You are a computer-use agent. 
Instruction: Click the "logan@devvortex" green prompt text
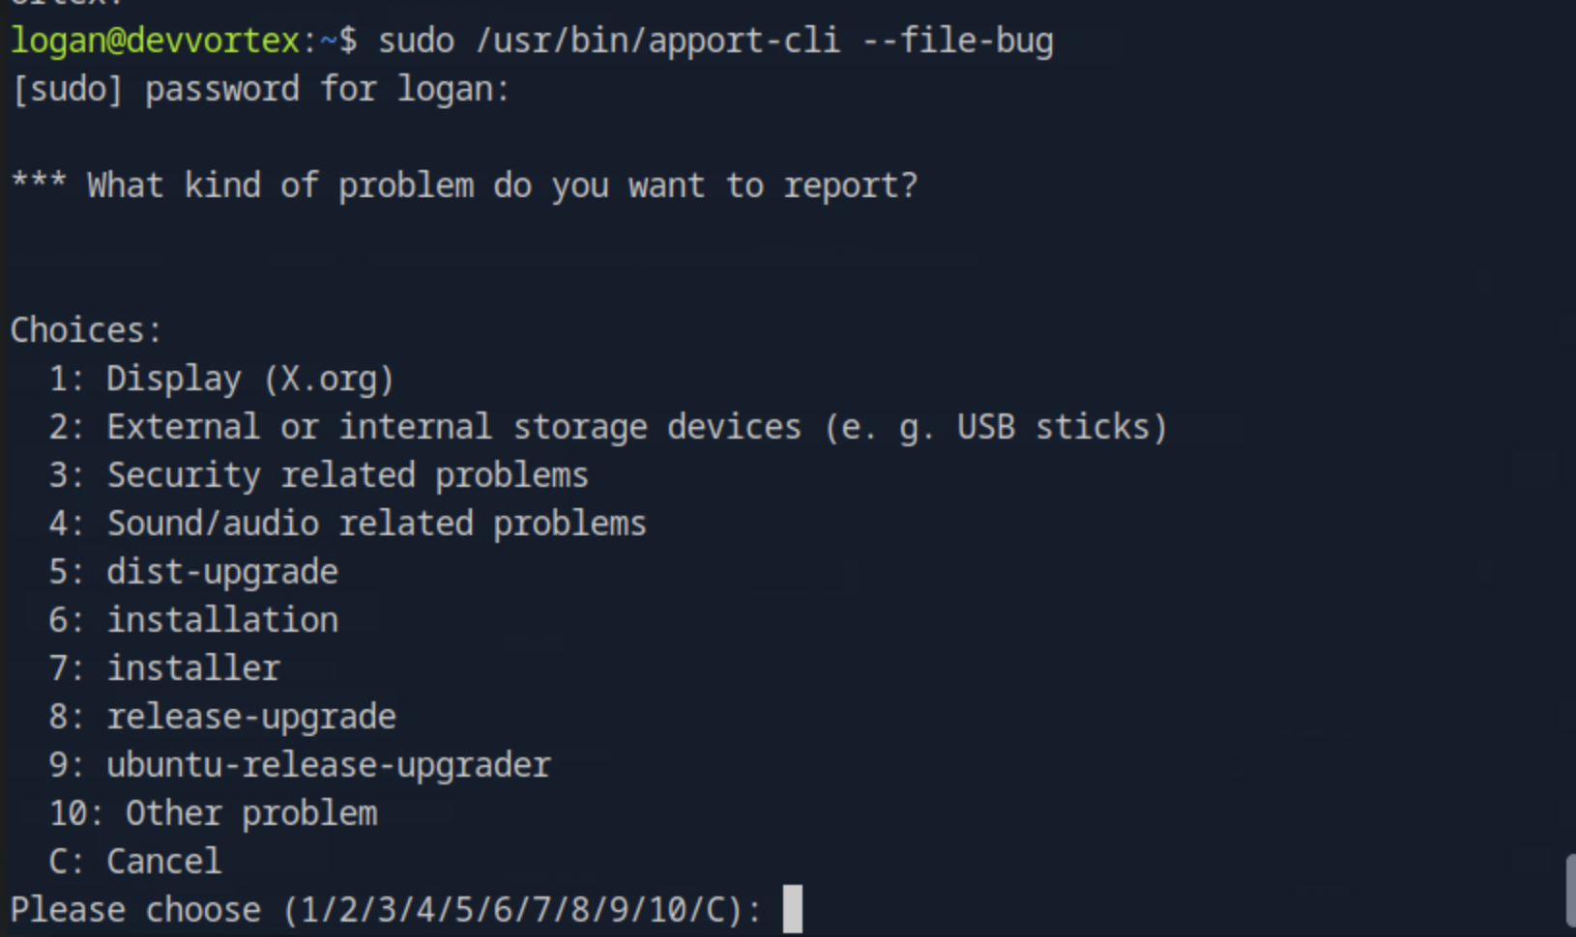pos(156,41)
